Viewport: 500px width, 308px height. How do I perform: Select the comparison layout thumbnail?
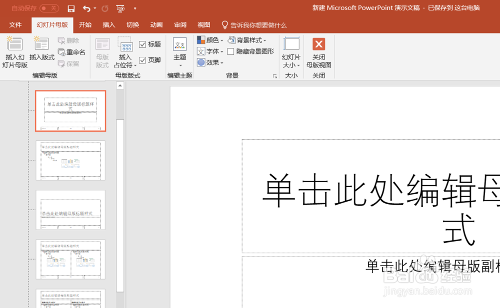pyautogui.click(x=70, y=299)
